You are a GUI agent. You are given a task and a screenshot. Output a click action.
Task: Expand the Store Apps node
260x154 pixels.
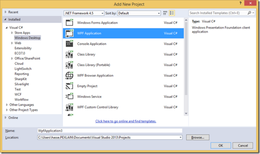click(x=12, y=33)
